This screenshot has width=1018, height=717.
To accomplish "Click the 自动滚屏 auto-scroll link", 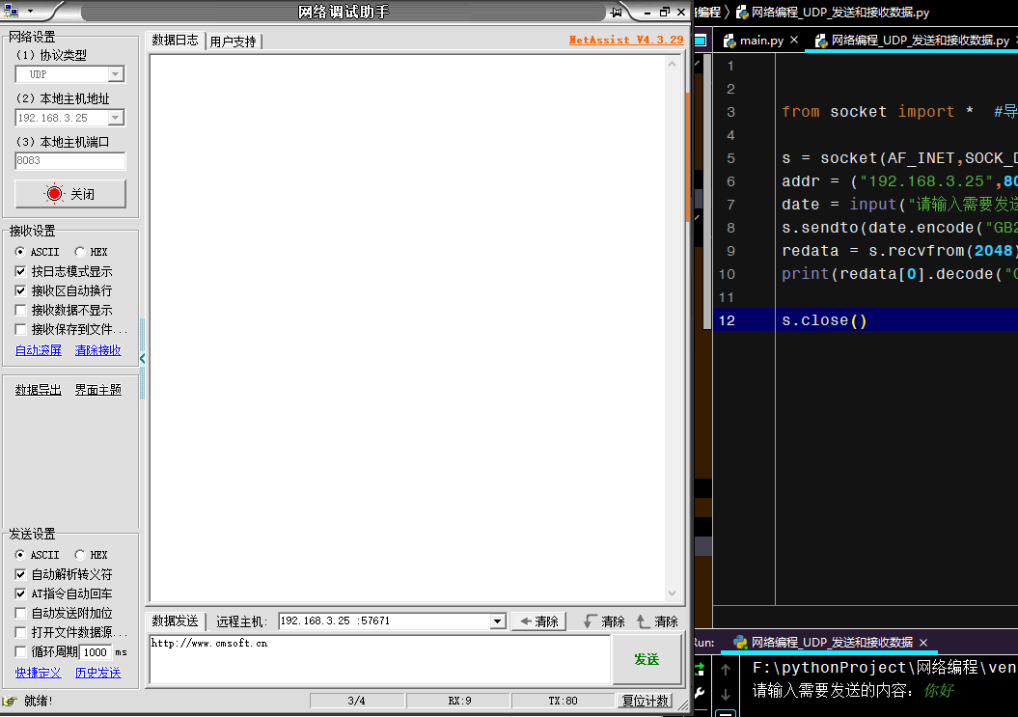I will [x=39, y=350].
